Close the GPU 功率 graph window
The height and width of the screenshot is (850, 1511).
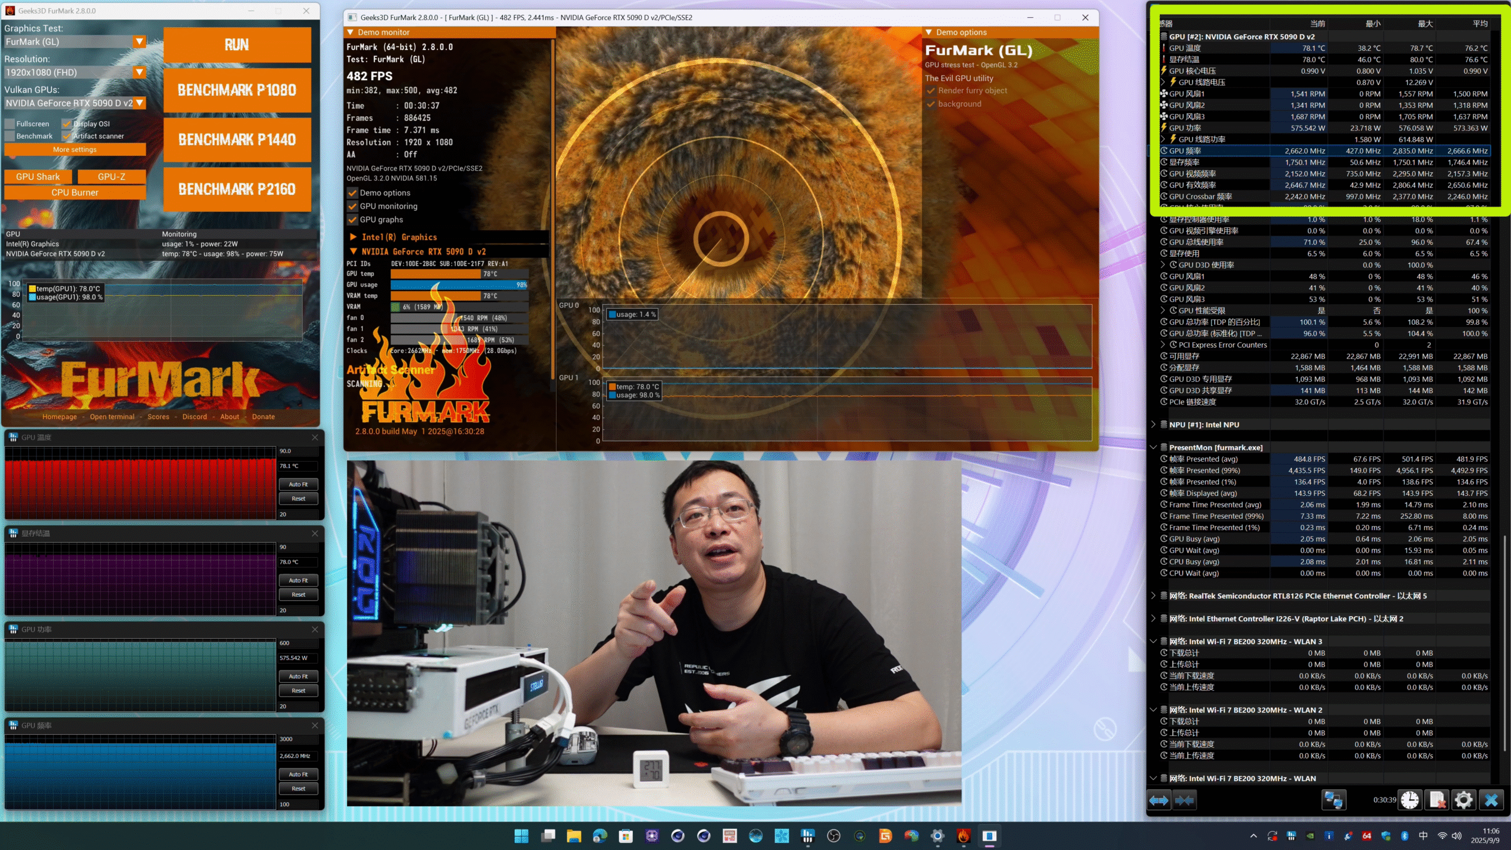point(315,629)
